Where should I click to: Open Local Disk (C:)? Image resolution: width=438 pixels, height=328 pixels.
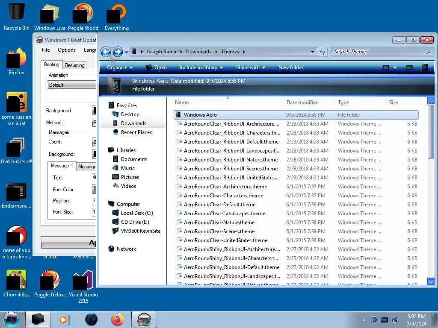pyautogui.click(x=137, y=213)
